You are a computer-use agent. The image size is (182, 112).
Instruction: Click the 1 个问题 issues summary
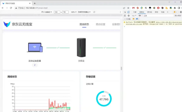tap(132, 19)
